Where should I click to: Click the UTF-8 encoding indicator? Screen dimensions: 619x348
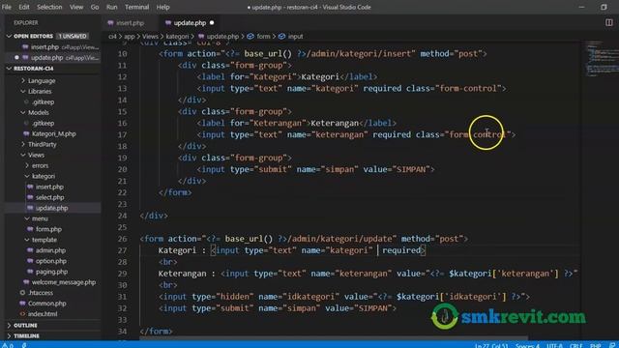tap(554, 345)
